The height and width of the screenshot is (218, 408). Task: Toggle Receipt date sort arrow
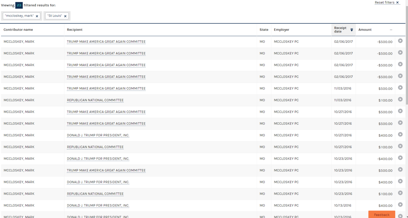[352, 30]
